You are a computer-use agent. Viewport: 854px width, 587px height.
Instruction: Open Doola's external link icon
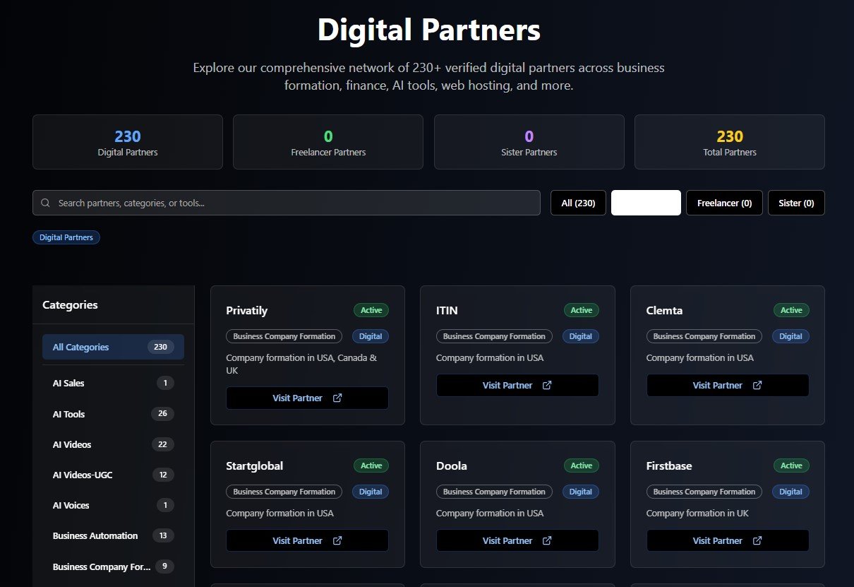(547, 540)
